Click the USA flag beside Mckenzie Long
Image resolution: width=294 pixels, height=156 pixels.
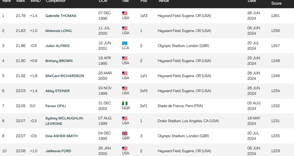[125, 28]
